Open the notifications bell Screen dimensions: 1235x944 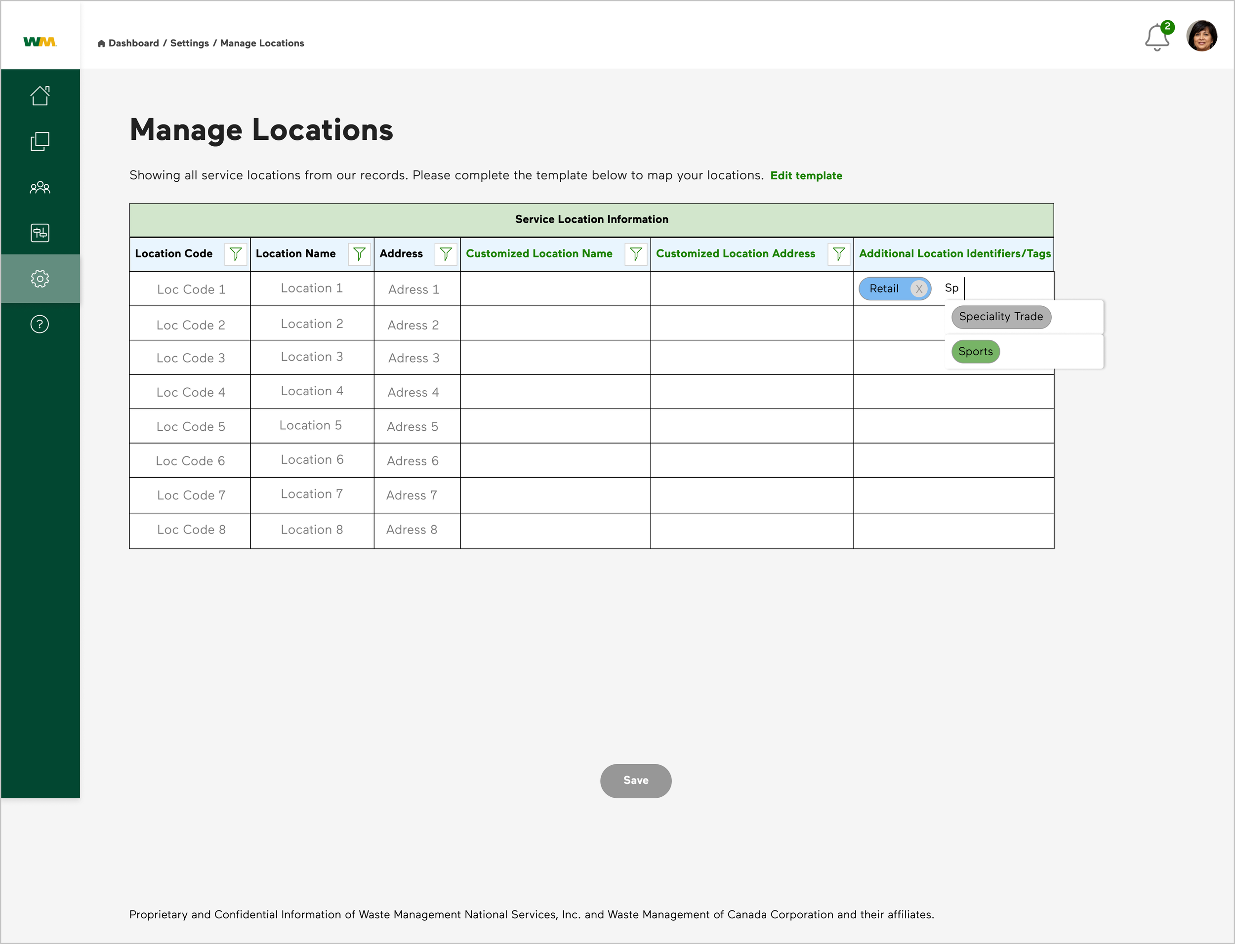(x=1157, y=38)
